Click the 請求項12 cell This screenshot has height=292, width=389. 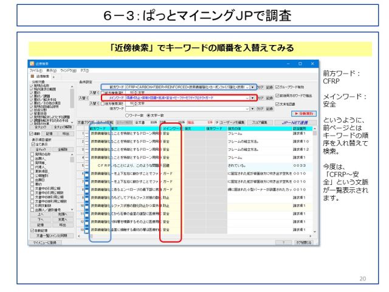[x=303, y=150]
